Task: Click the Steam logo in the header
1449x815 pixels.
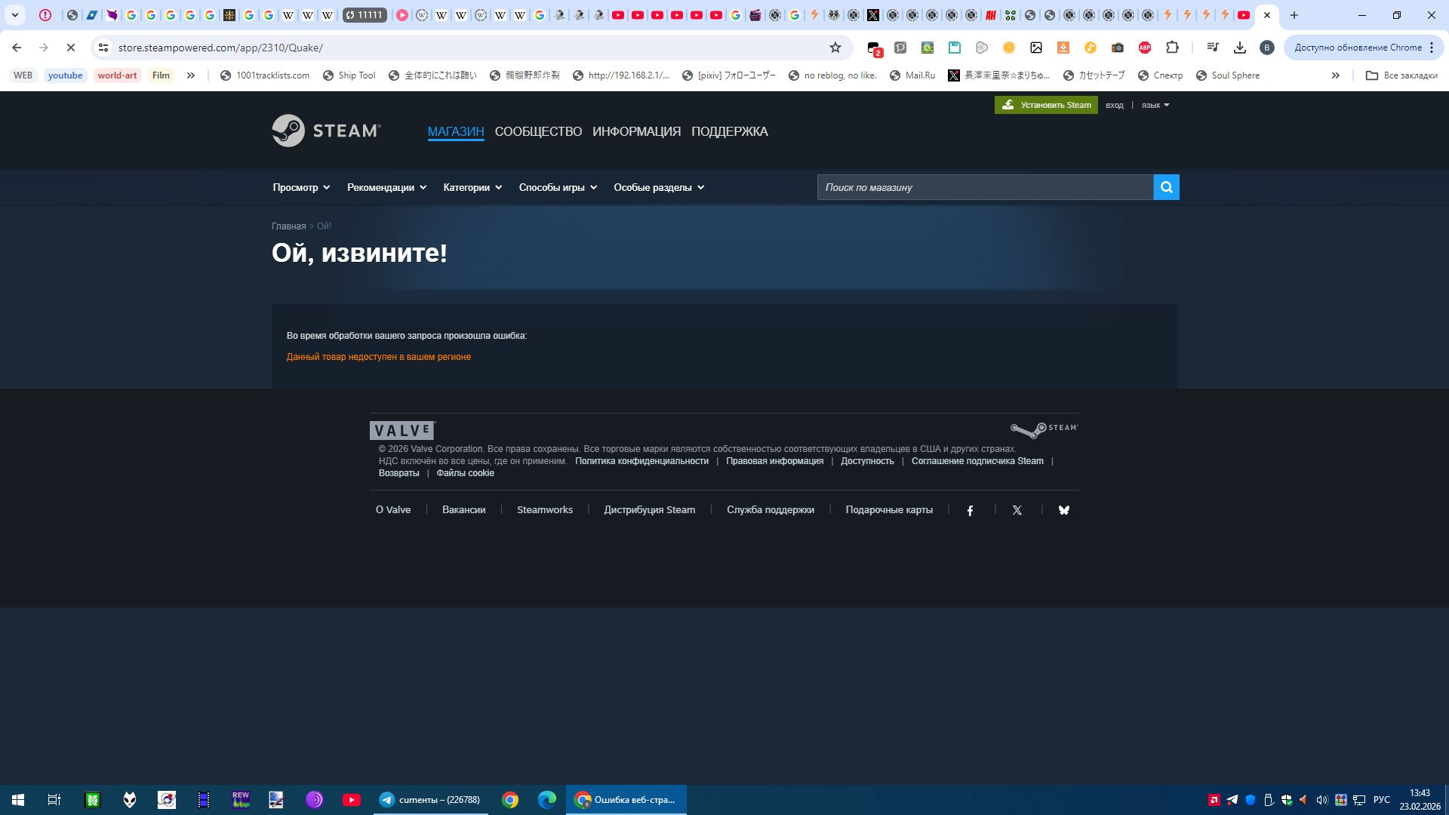Action: tap(326, 131)
